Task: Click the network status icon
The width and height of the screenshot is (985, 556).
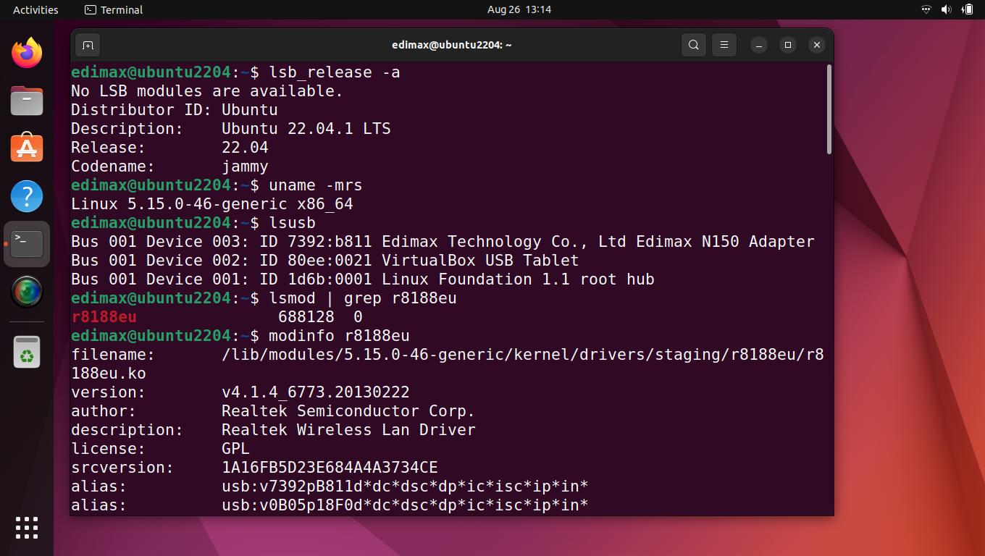Action: tap(926, 9)
